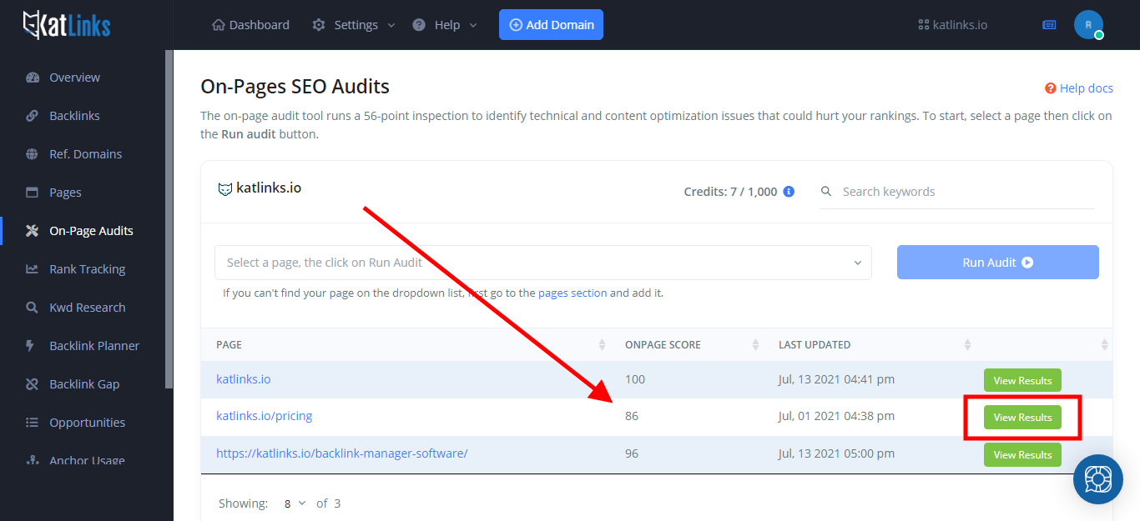Click the Add Domain button
The height and width of the screenshot is (521, 1140).
point(551,25)
